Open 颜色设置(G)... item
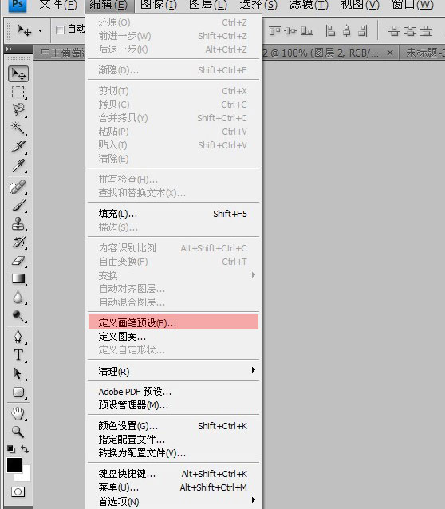 173,425
